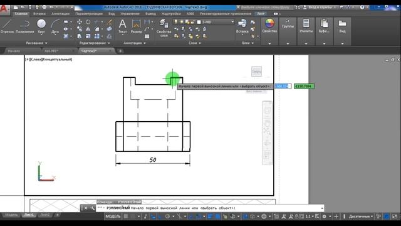The width and height of the screenshot is (401, 226).
Task: Open the Параметризация ribbon tab
Action: tap(89, 14)
